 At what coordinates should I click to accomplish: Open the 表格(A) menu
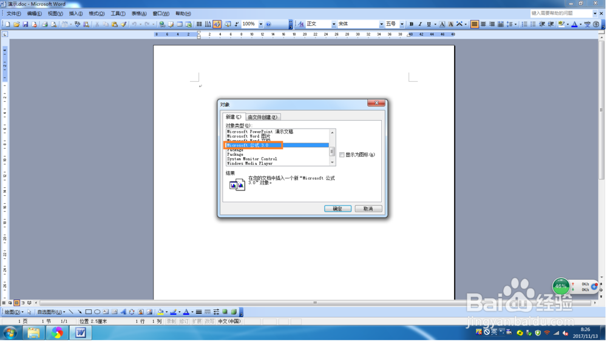click(x=139, y=13)
